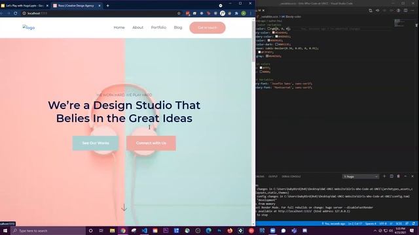Click the See Our Works button
The width and height of the screenshot is (419, 235).
click(x=96, y=143)
